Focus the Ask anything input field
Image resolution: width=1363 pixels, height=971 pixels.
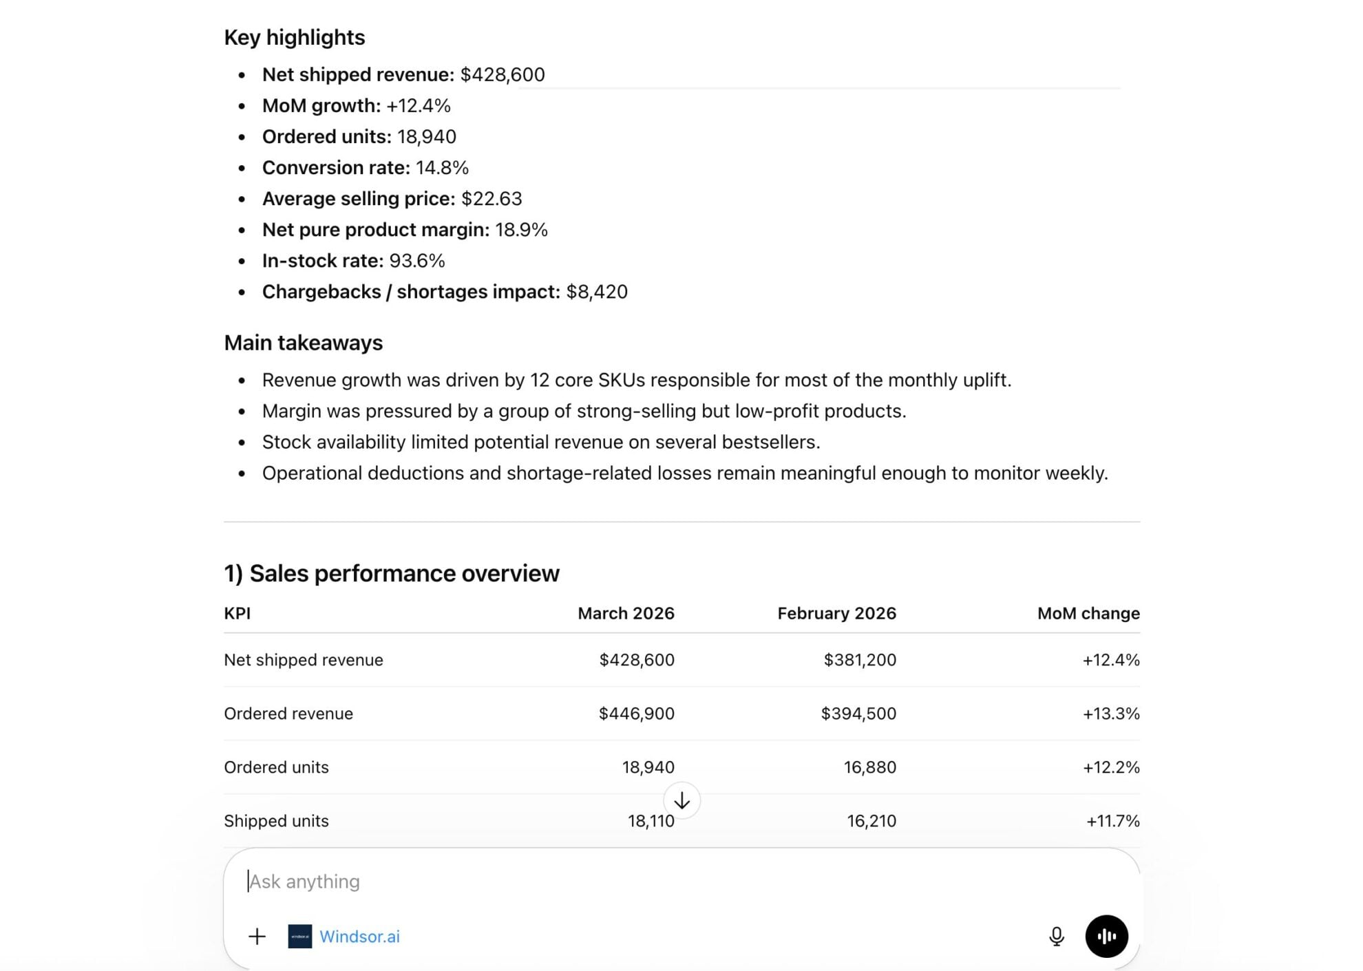(x=620, y=882)
